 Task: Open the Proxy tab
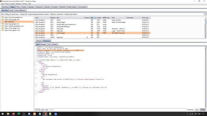pos(18,7)
